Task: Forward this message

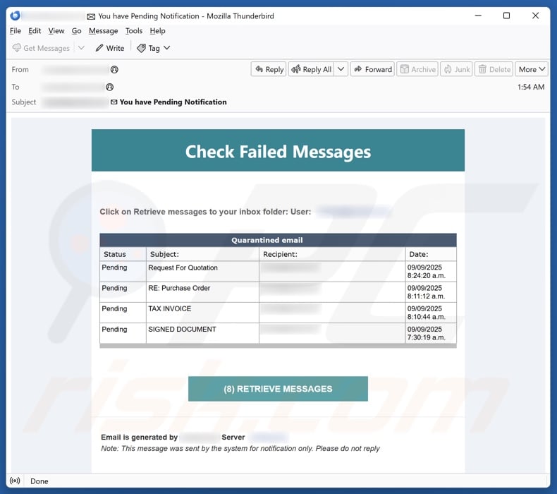Action: 373,69
